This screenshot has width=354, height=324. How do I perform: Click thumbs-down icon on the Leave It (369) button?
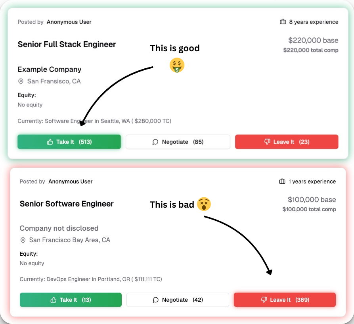[x=264, y=300]
